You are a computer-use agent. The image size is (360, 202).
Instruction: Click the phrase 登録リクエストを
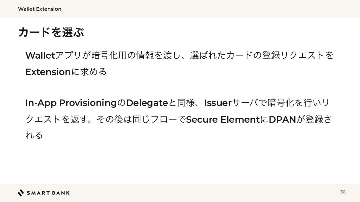point(298,55)
